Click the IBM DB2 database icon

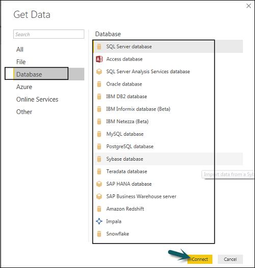pos(99,97)
